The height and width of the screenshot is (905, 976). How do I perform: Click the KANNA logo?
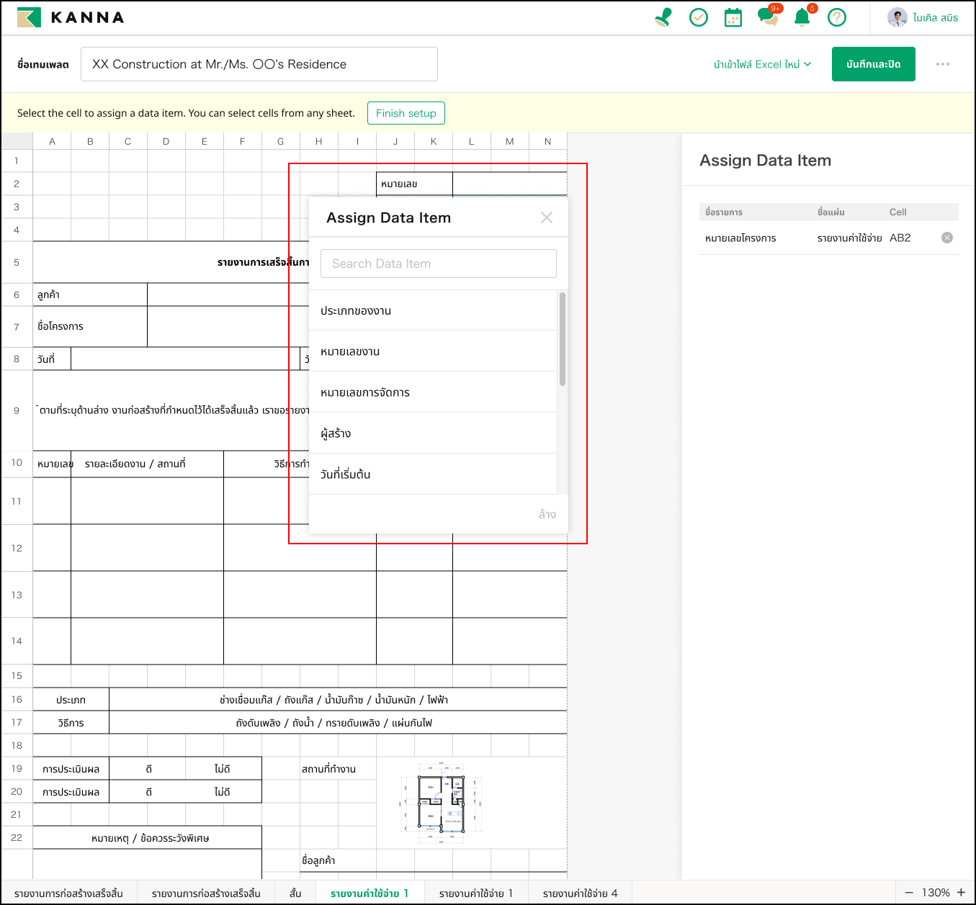71,17
